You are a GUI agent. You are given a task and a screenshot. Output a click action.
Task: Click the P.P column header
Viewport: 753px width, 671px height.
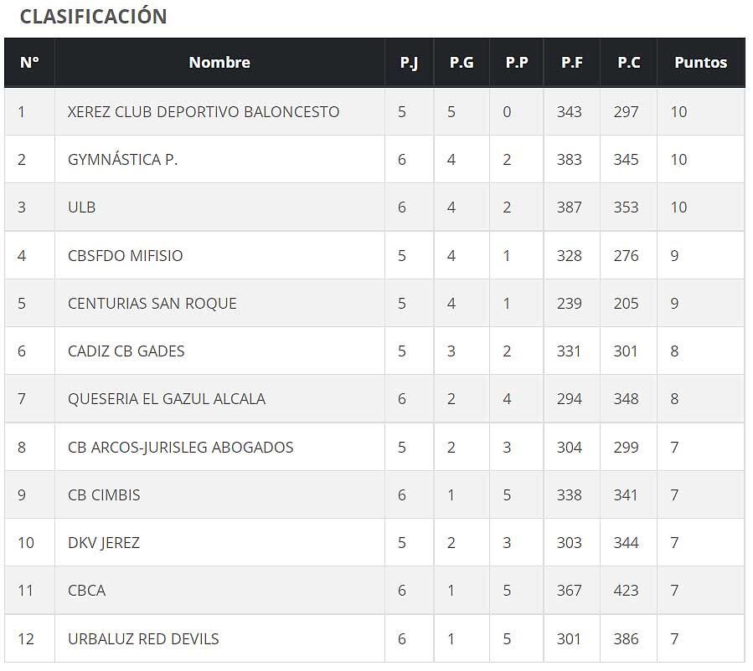(x=517, y=63)
